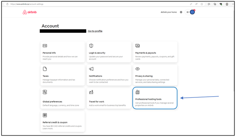Click the Privacy & sharing eye icon
The width and height of the screenshot is (236, 137).
pyautogui.click(x=137, y=69)
